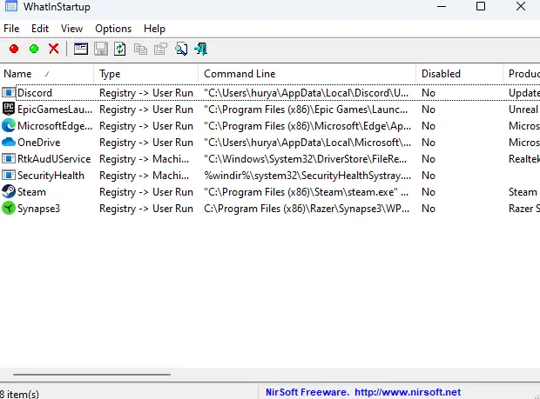The image size is (540, 399).
Task: Click the Microsoft\Edge\Ap... command line cell
Action: [x=307, y=126]
